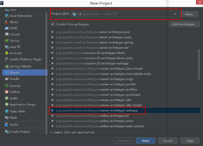Click the Previous button

coord(123,141)
